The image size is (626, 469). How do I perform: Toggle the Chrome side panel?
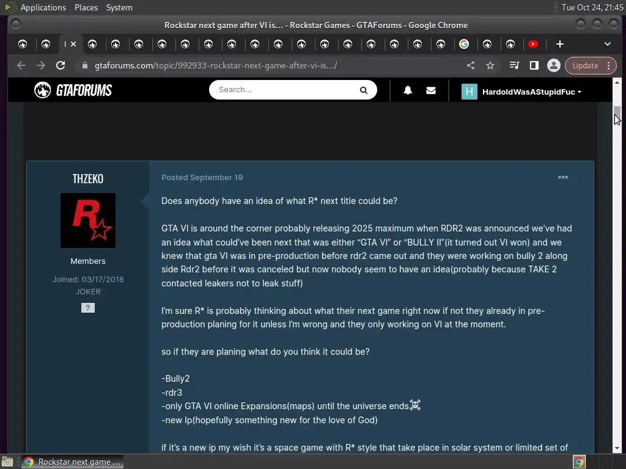pyautogui.click(x=534, y=65)
